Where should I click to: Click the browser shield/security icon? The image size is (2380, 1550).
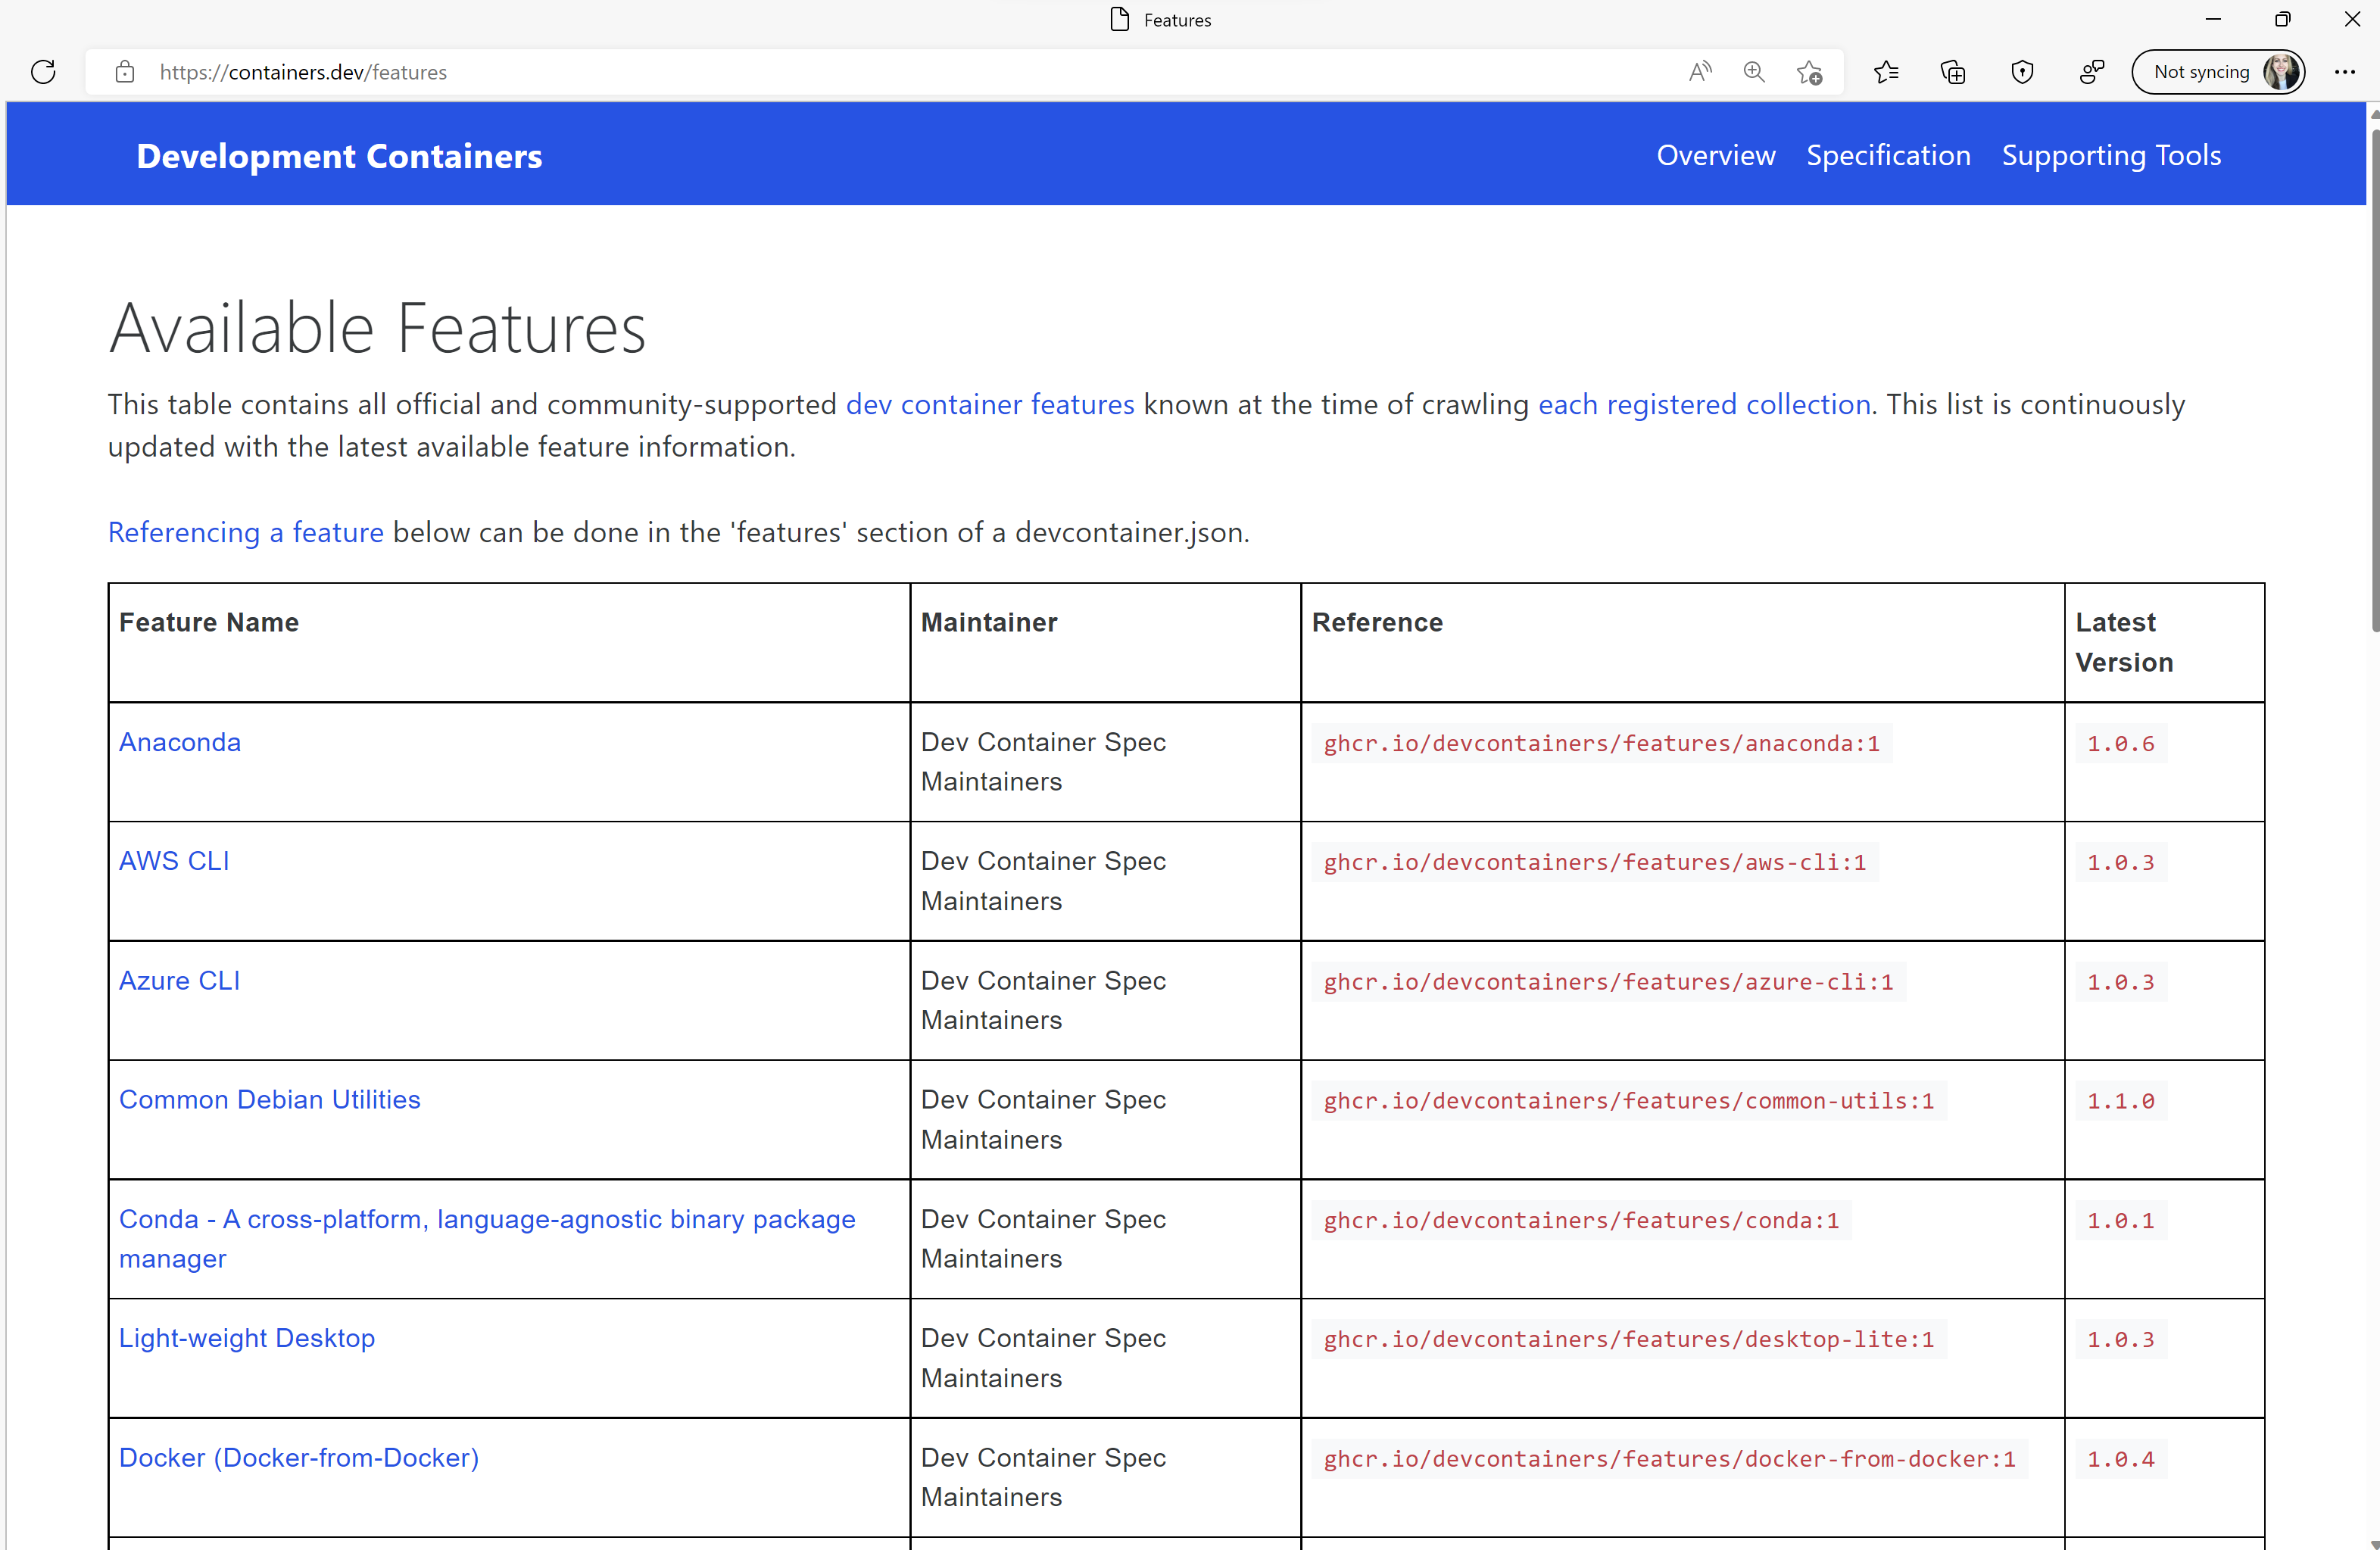pos(2023,73)
